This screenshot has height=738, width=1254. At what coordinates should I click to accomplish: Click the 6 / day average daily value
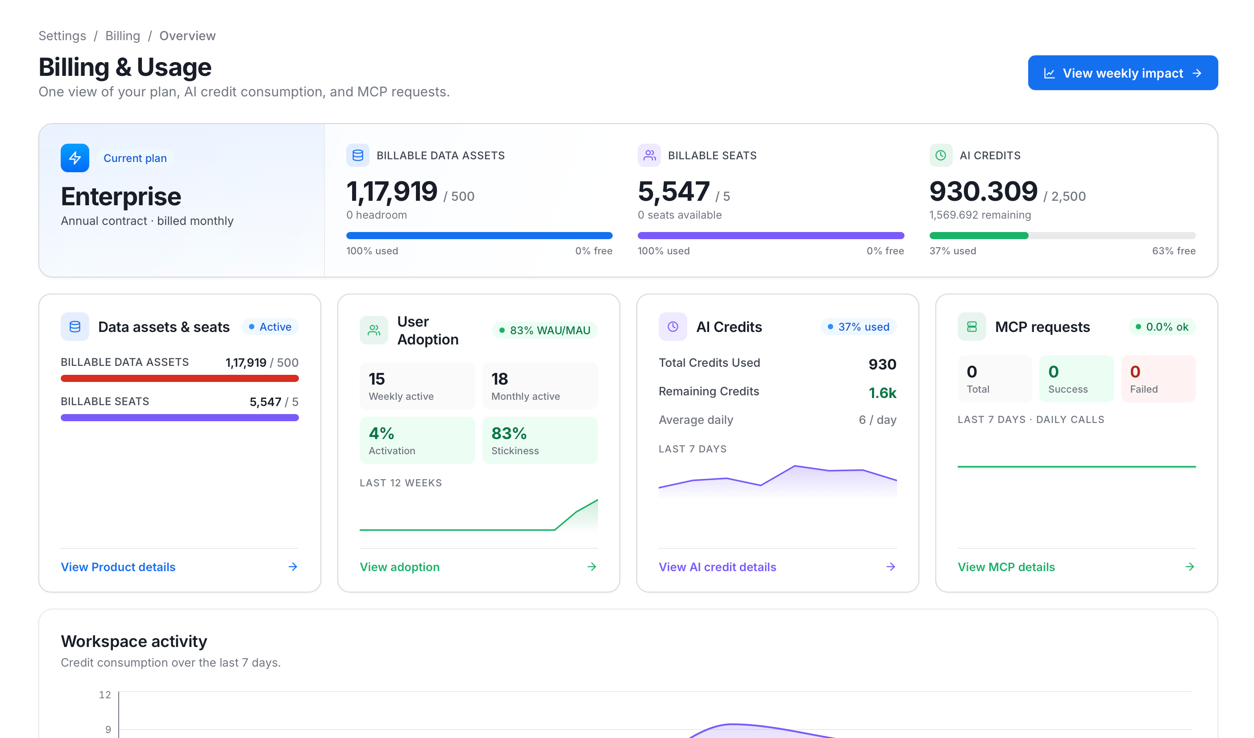click(877, 419)
